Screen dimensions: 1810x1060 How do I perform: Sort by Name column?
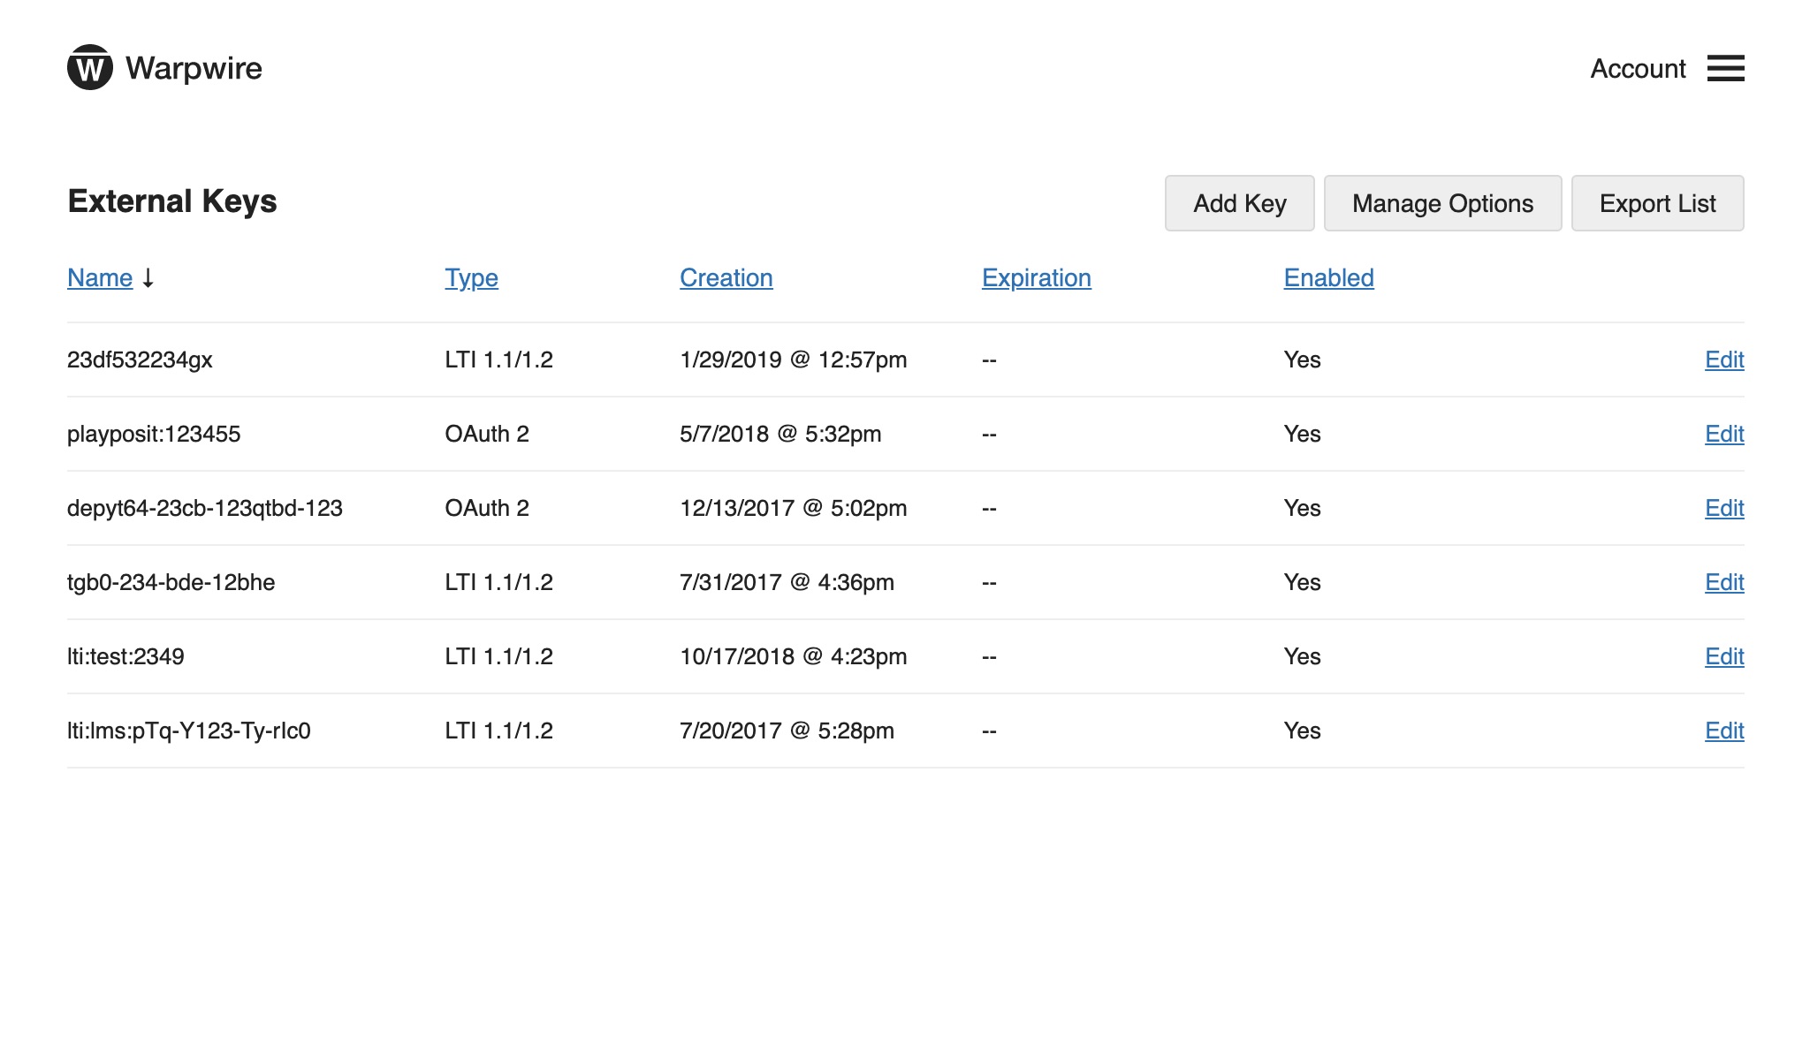pyautogui.click(x=98, y=276)
